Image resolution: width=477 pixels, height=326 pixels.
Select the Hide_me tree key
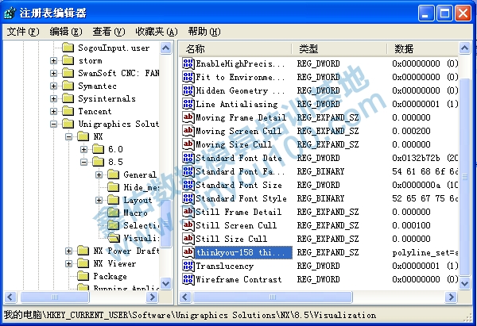tap(142, 187)
